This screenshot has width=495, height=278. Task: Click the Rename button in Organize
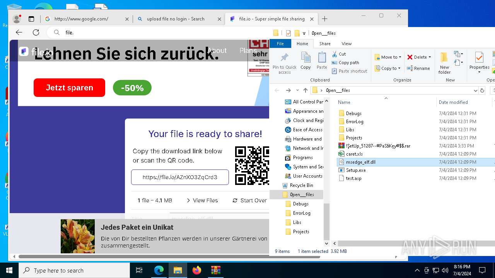click(418, 68)
